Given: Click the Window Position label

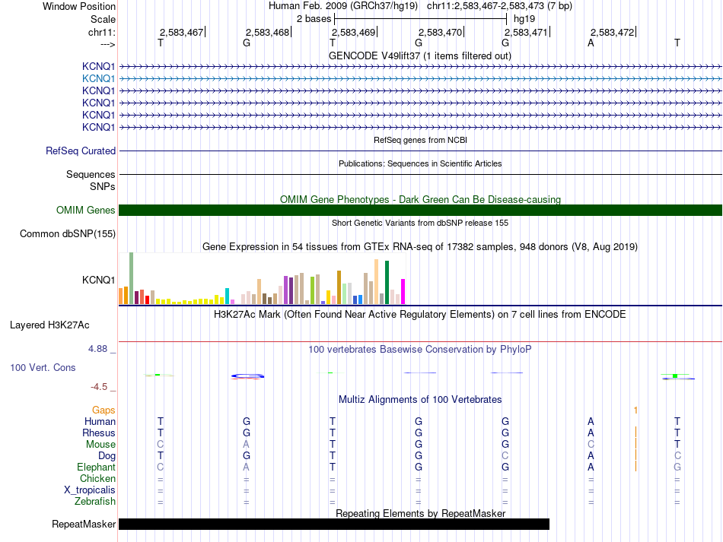Looking at the screenshot, I should click(x=79, y=7).
